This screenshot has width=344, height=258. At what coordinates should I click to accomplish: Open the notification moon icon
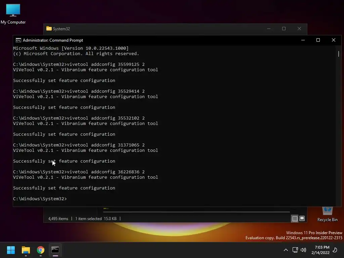tap(335, 250)
